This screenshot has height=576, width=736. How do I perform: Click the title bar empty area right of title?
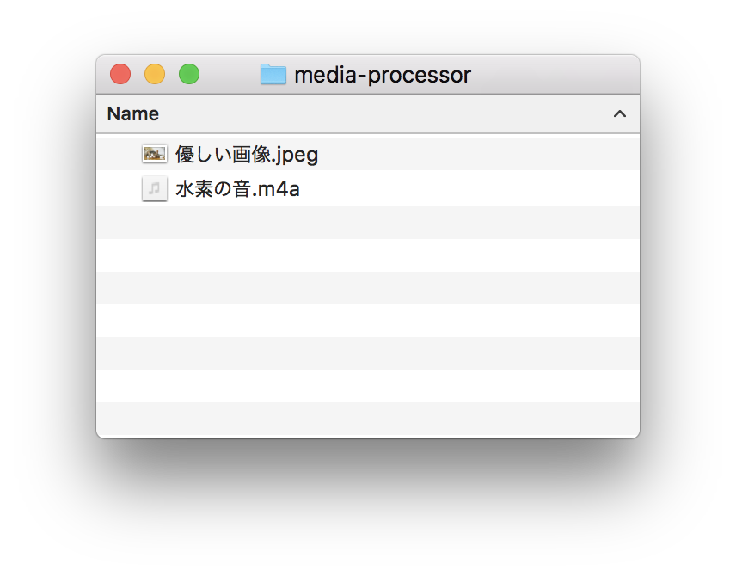pyautogui.click(x=554, y=74)
